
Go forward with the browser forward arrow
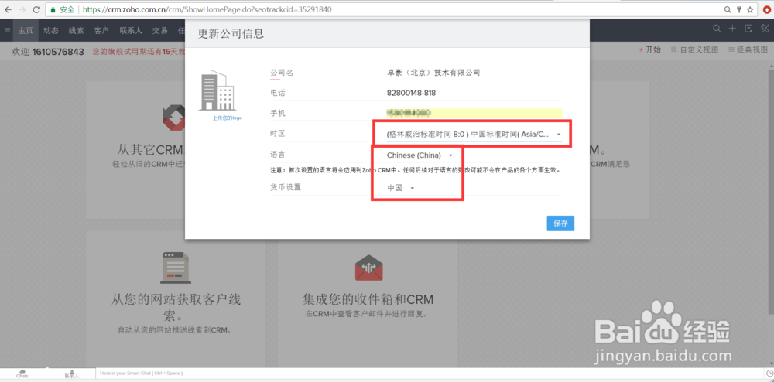(x=22, y=9)
